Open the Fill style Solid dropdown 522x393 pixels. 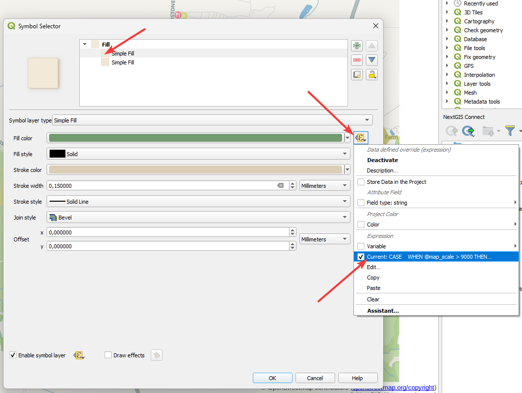[x=198, y=154]
